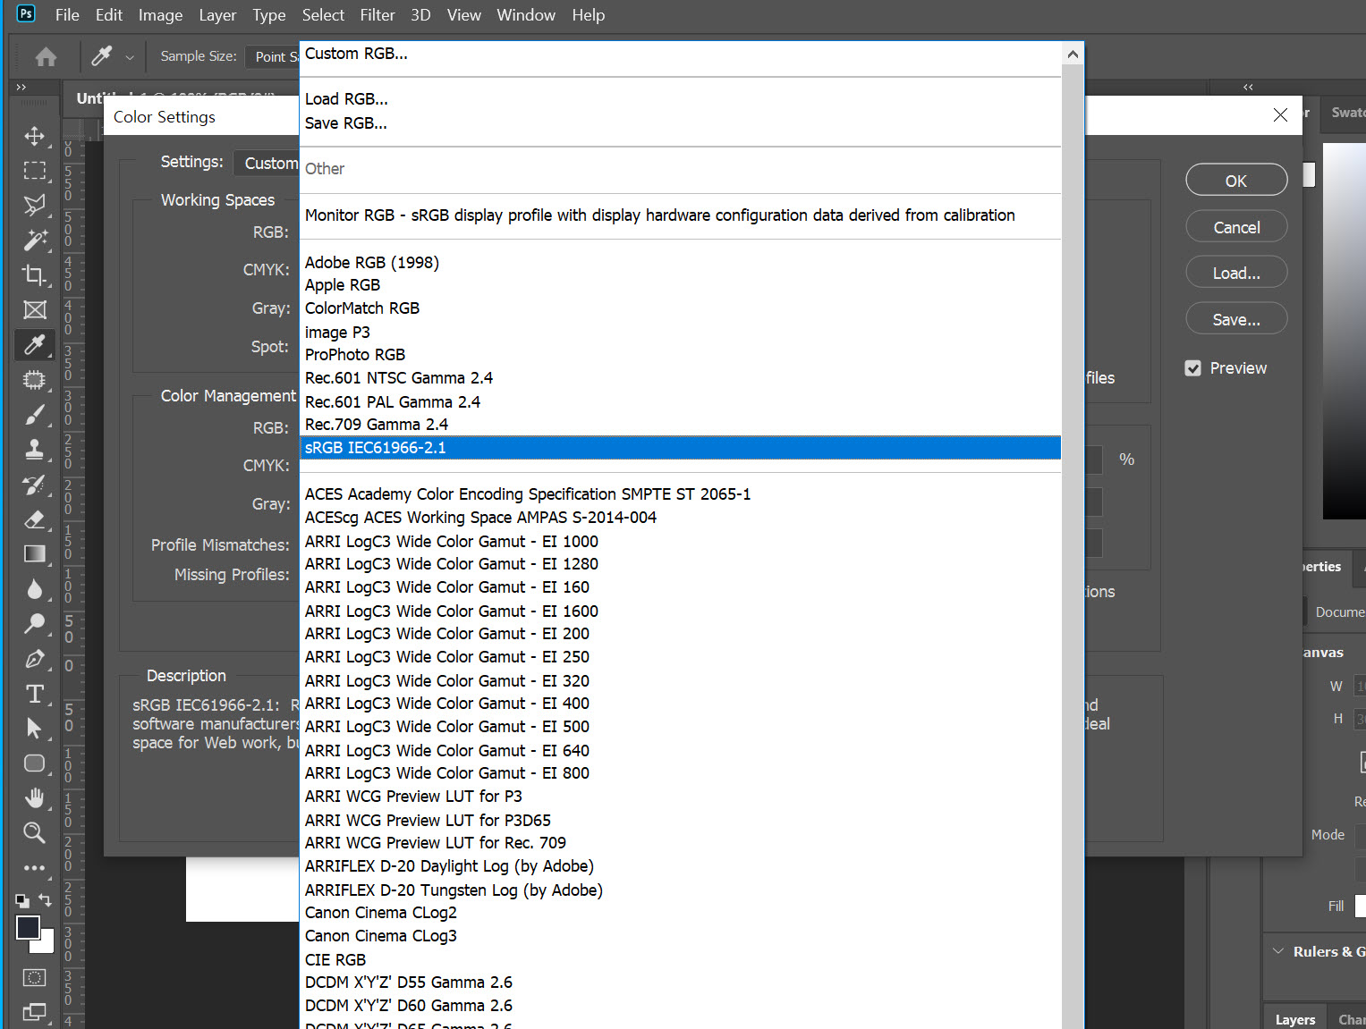This screenshot has width=1366, height=1029.
Task: Select the Rounded Rectangle shape tool
Action: 34,763
